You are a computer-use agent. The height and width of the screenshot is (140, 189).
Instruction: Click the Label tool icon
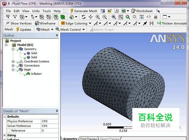click(x=8, y=17)
